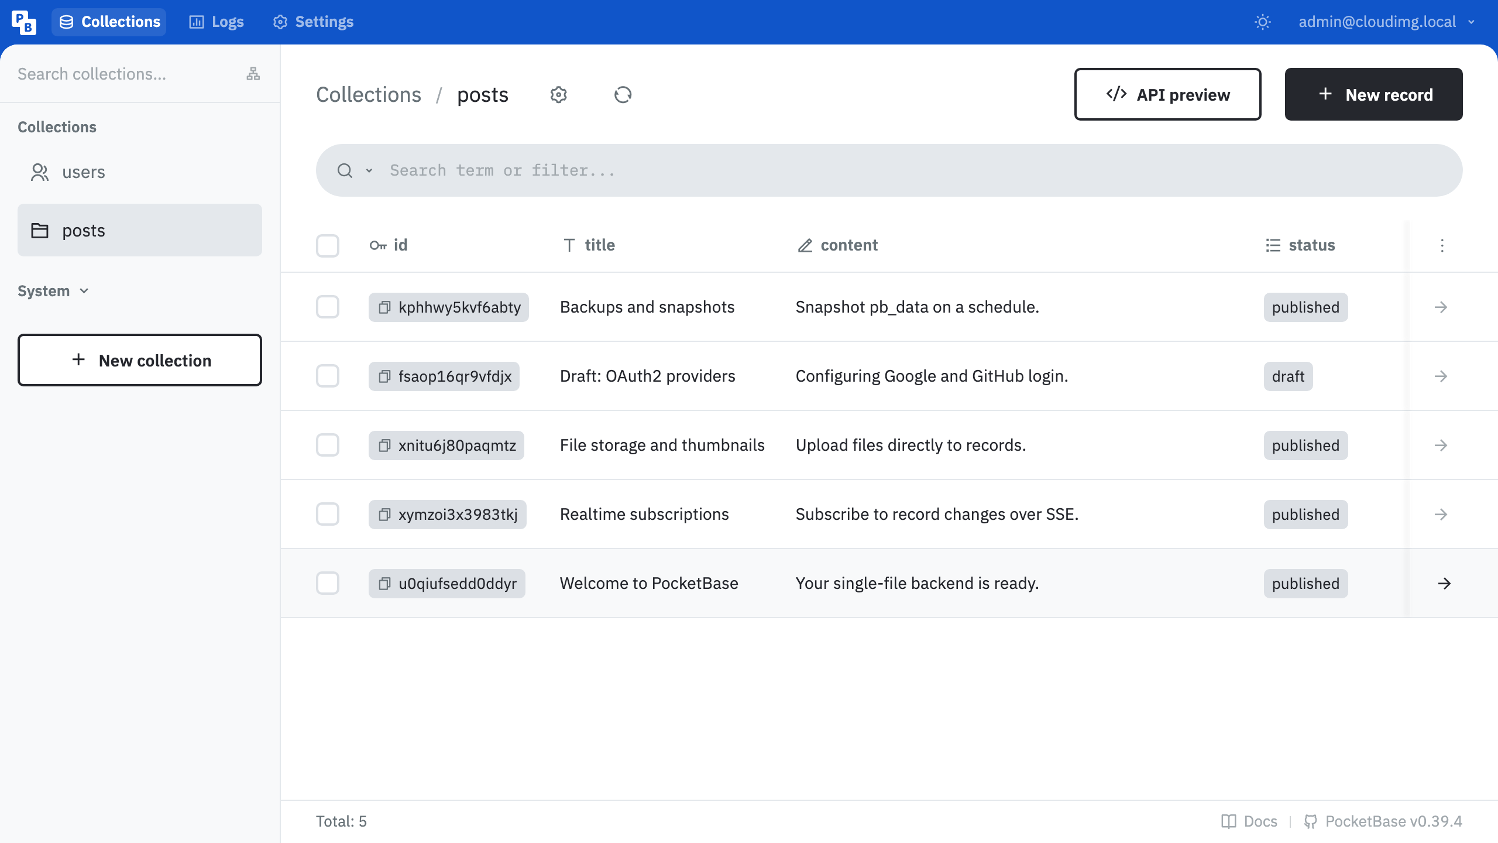Sort records by the id column
The height and width of the screenshot is (843, 1498).
(389, 245)
